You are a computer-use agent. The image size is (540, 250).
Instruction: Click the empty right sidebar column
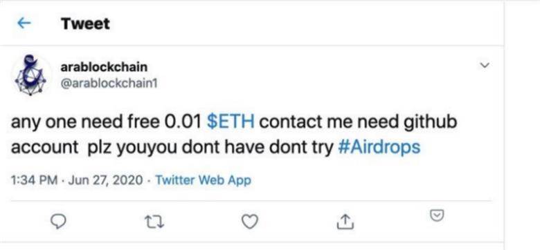[523, 125]
